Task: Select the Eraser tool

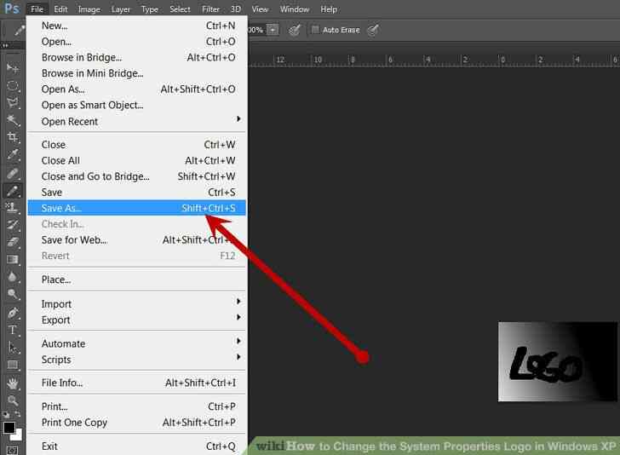Action: coord(13,242)
